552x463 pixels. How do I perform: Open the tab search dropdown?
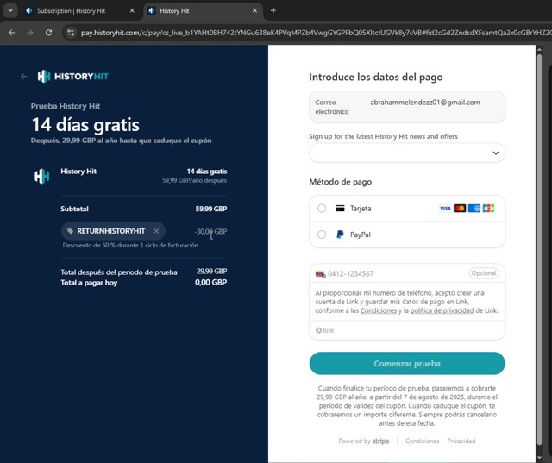10,10
